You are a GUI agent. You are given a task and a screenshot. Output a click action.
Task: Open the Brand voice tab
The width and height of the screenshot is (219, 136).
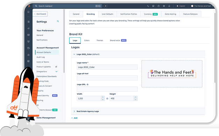click(x=118, y=40)
